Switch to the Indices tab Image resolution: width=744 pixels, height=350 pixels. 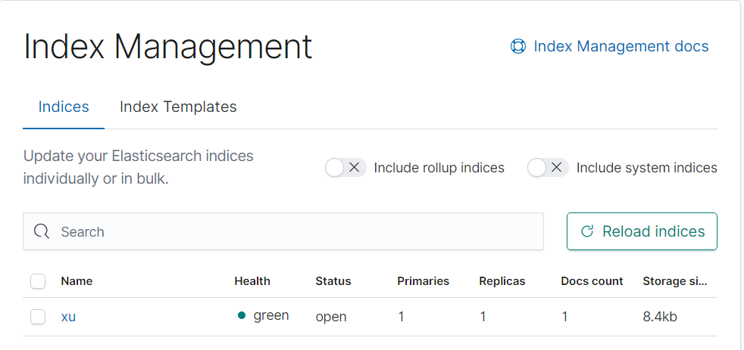pos(64,107)
